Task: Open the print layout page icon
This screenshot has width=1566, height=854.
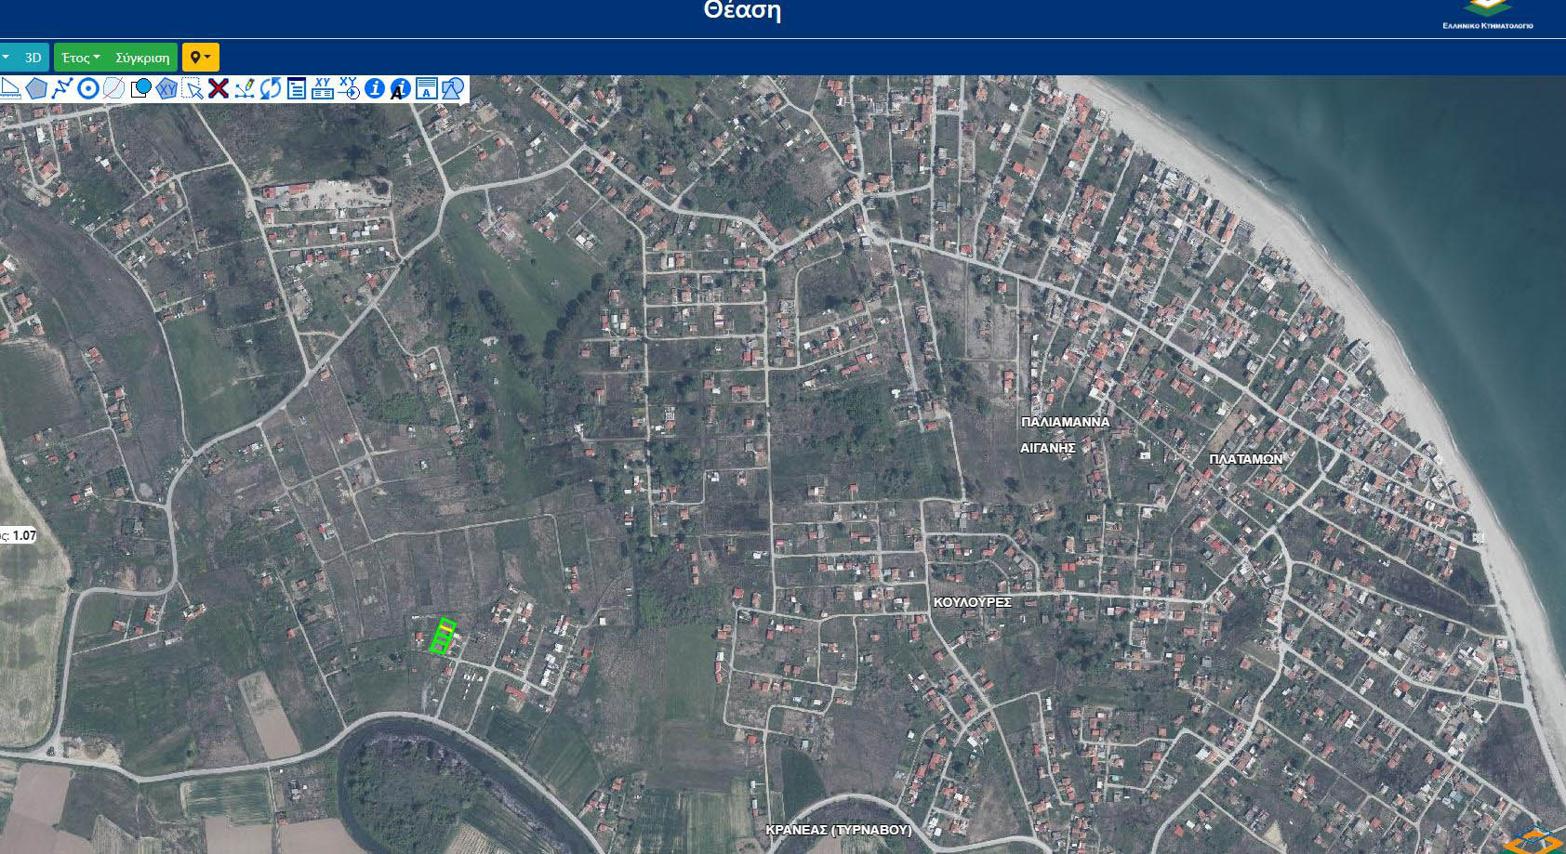Action: [x=426, y=88]
